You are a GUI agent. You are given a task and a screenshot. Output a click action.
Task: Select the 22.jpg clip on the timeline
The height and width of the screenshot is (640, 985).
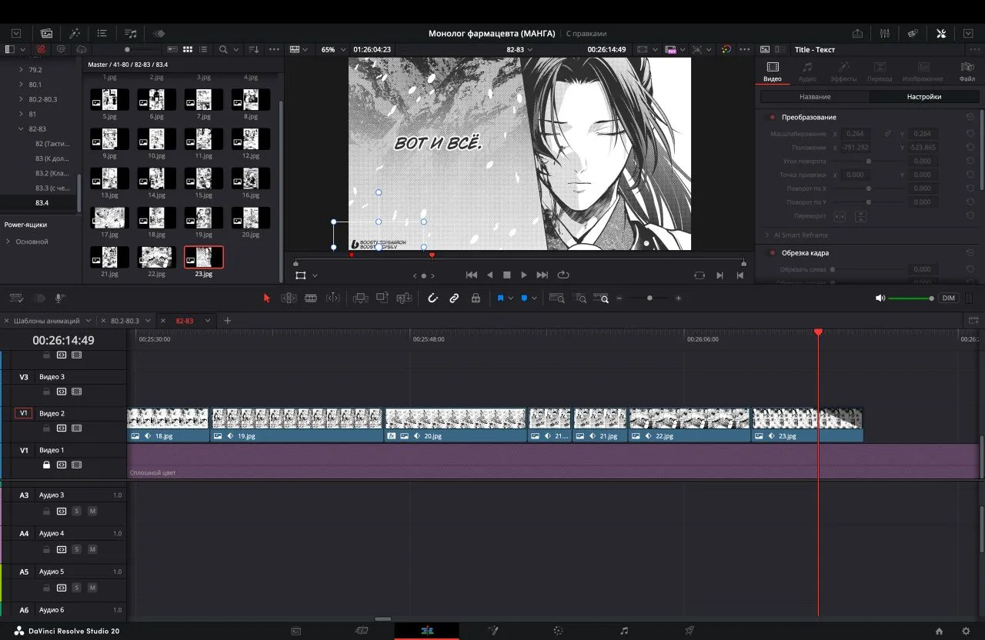689,425
